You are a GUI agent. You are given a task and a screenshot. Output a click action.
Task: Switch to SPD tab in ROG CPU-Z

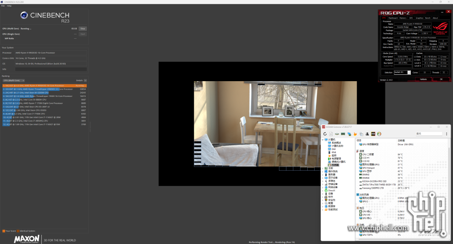click(411, 18)
